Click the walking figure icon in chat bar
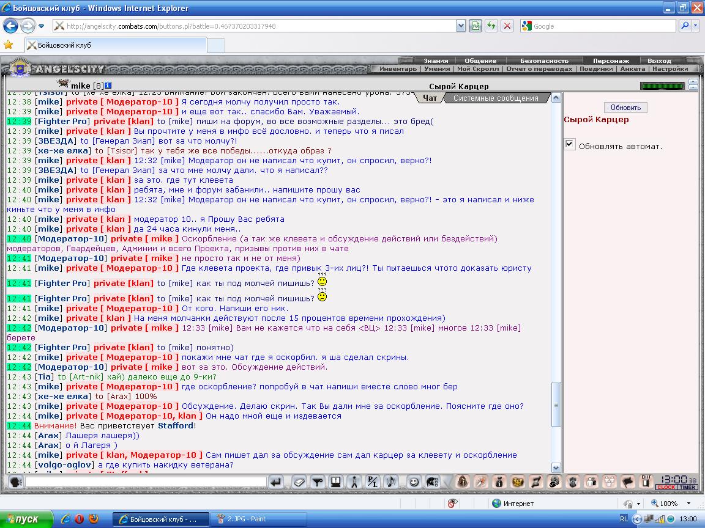Image resolution: width=705 pixels, height=528 pixels. (354, 482)
